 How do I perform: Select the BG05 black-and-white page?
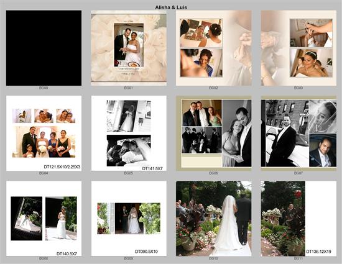click(x=129, y=133)
